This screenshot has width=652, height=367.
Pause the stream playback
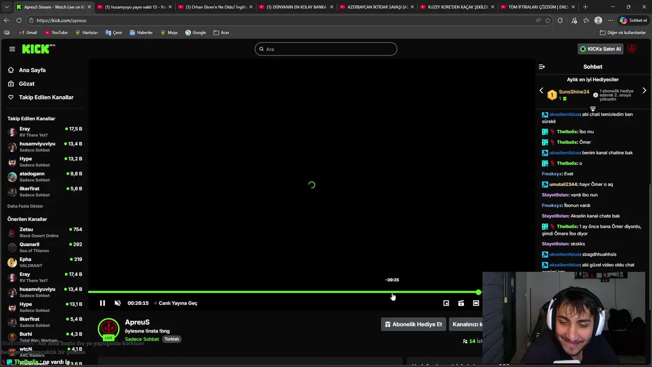coord(102,303)
